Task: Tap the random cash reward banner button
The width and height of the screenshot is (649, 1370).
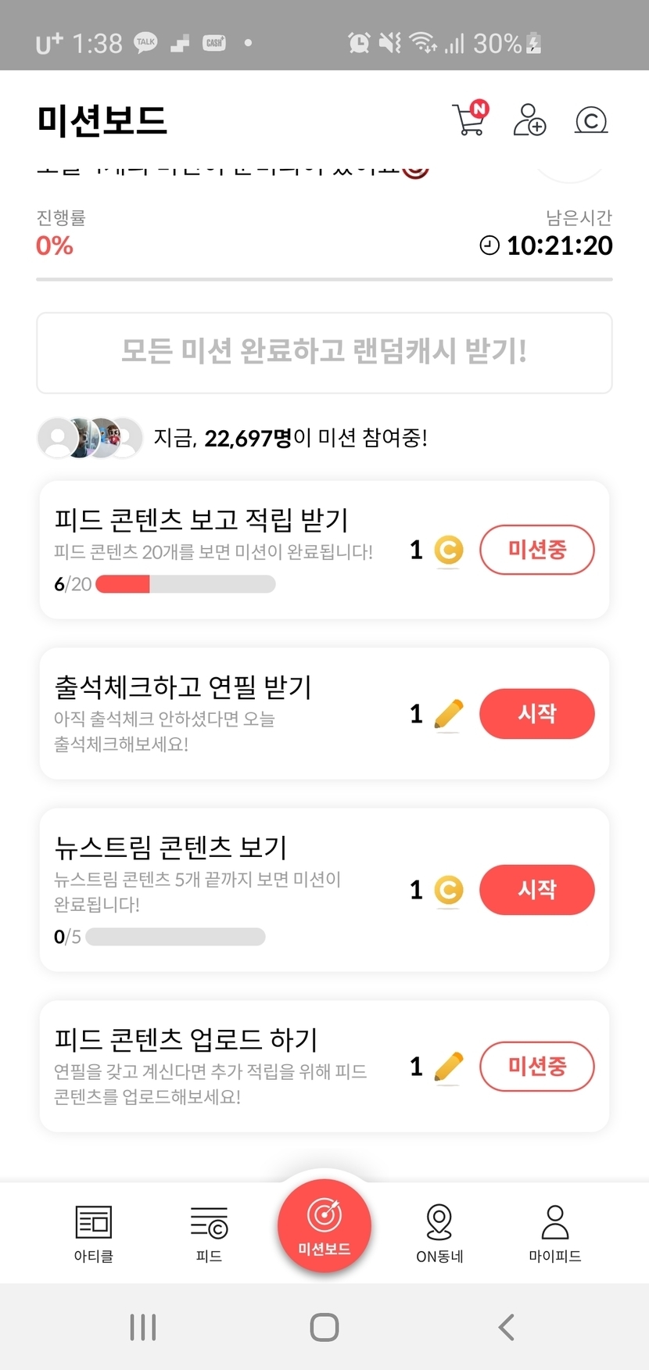Action: (x=324, y=353)
